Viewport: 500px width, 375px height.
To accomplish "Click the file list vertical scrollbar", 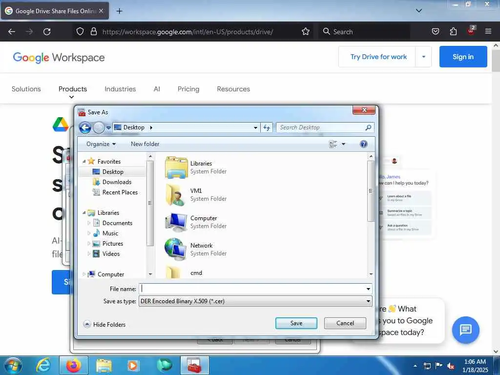I will tap(371, 191).
